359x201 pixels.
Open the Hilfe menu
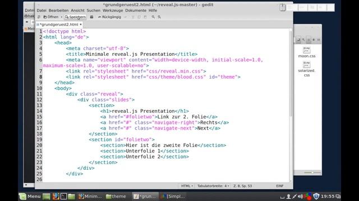153,10
